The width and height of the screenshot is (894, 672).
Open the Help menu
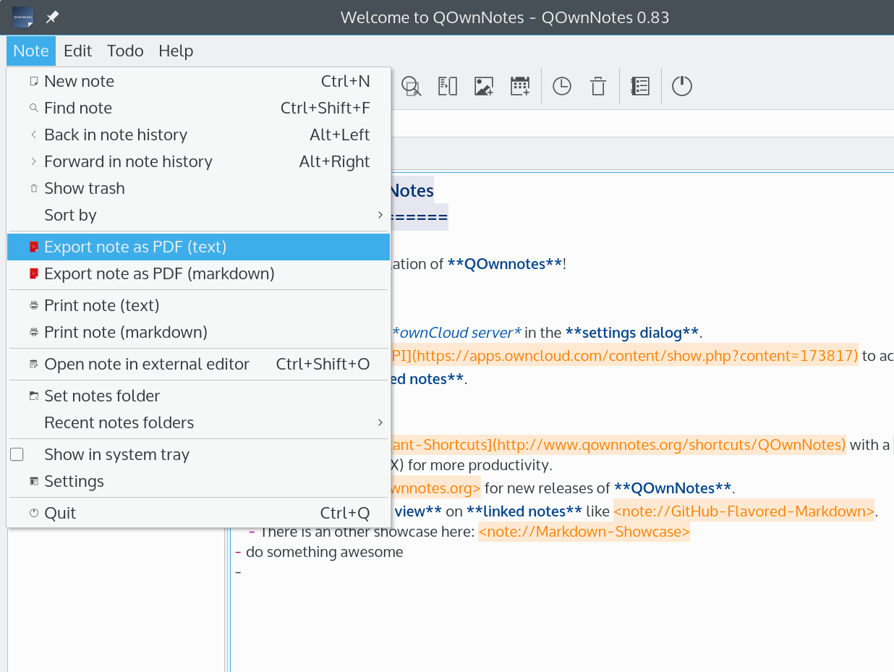click(176, 51)
